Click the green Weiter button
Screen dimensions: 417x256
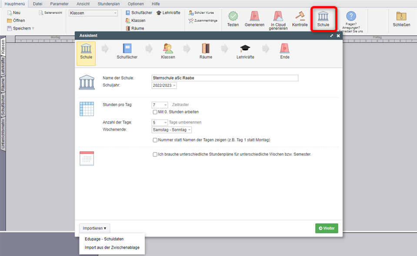click(327, 228)
